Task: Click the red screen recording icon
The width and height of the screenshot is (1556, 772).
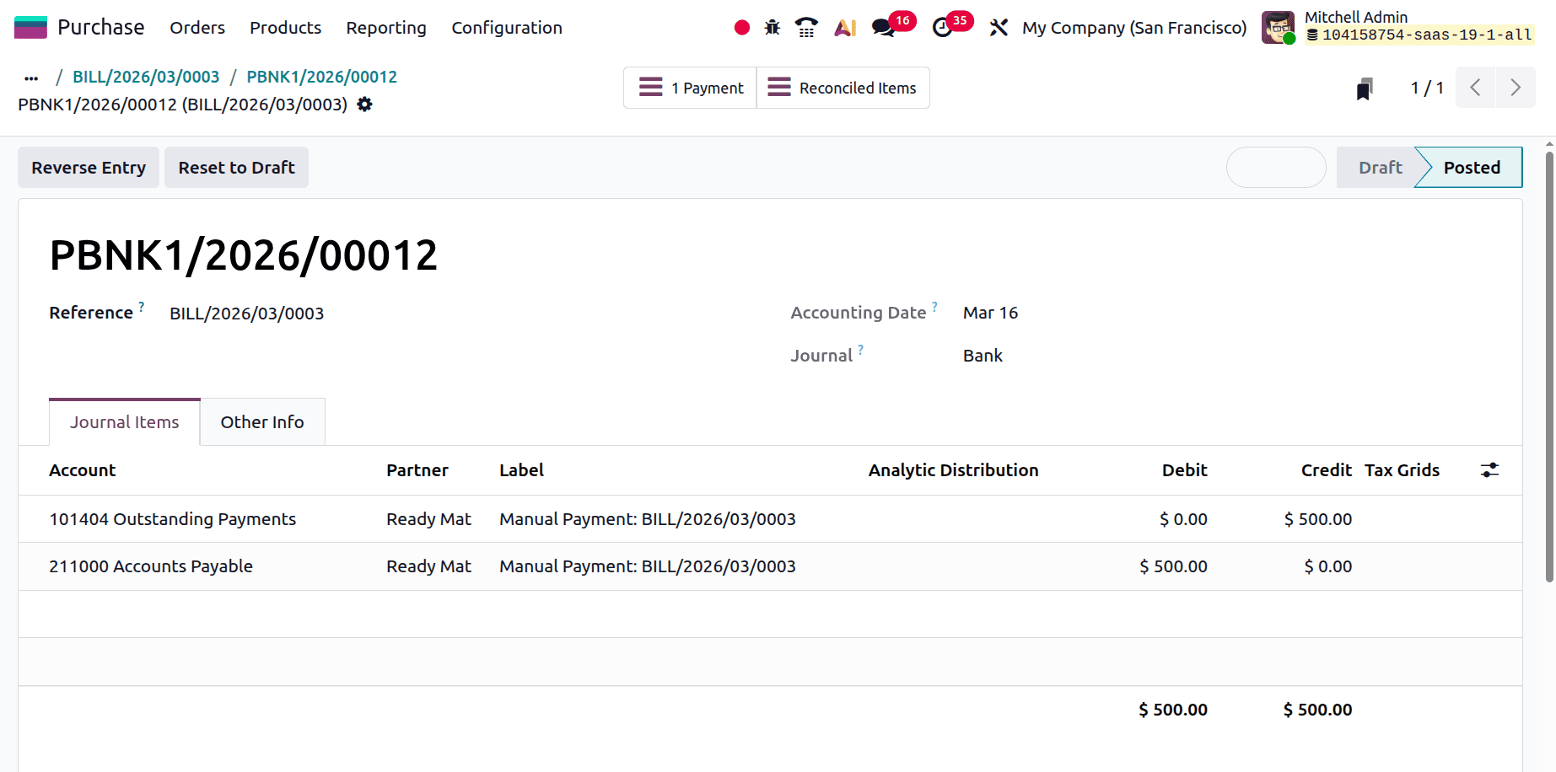Action: point(740,27)
